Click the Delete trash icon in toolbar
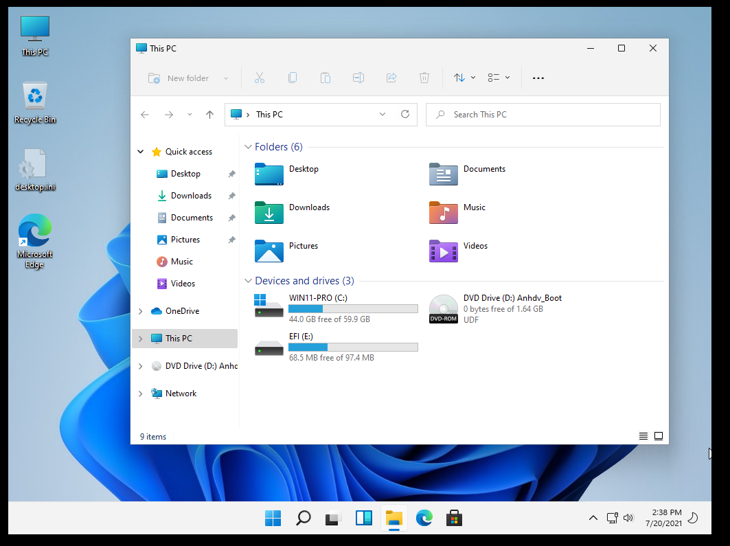 tap(424, 78)
